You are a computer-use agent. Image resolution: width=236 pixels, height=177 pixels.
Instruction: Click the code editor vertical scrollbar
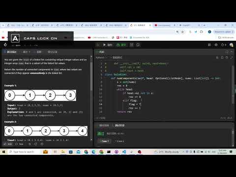pos(233,85)
